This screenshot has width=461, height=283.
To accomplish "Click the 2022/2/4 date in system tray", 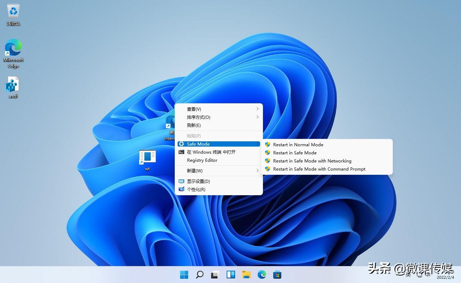I will pyautogui.click(x=445, y=278).
